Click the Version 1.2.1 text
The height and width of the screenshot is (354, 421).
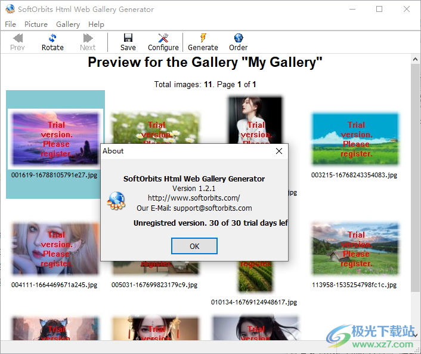pos(194,189)
